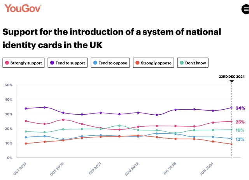249x180 pixels.
Task: Click the red Strongly oppose end point
Action: (x=231, y=144)
